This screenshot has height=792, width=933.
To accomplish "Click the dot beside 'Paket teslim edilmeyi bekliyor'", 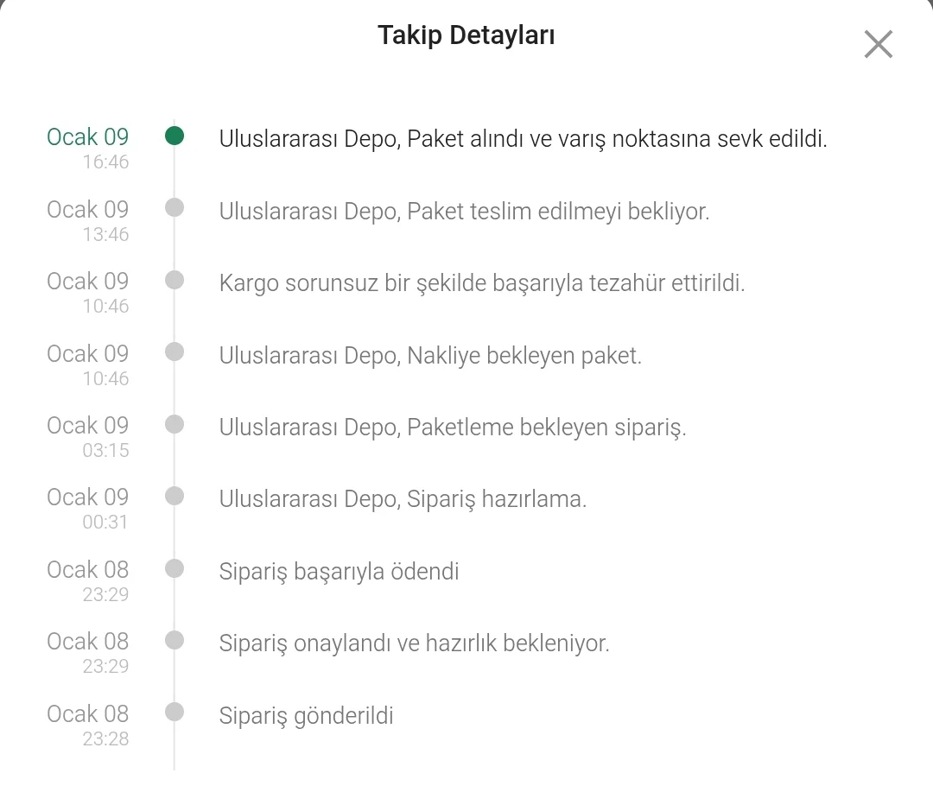I will pyautogui.click(x=175, y=207).
